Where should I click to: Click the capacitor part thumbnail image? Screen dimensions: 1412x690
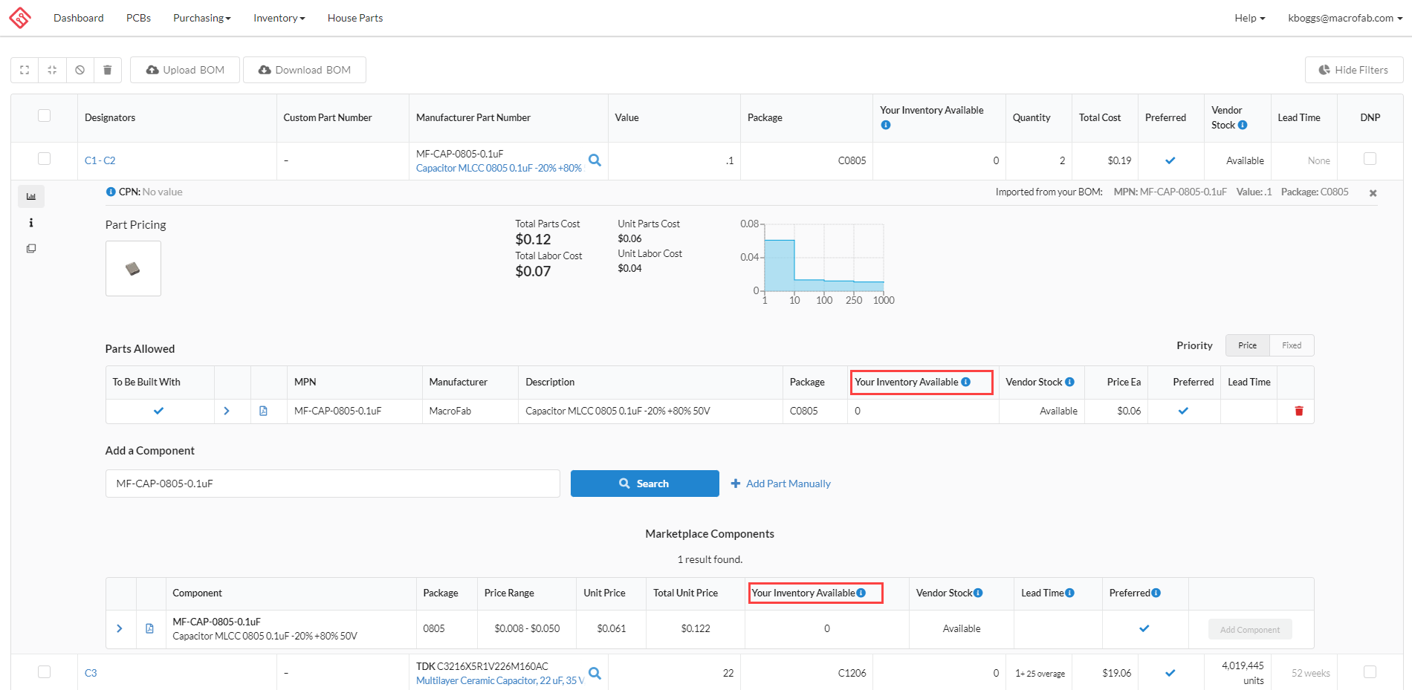(x=133, y=269)
